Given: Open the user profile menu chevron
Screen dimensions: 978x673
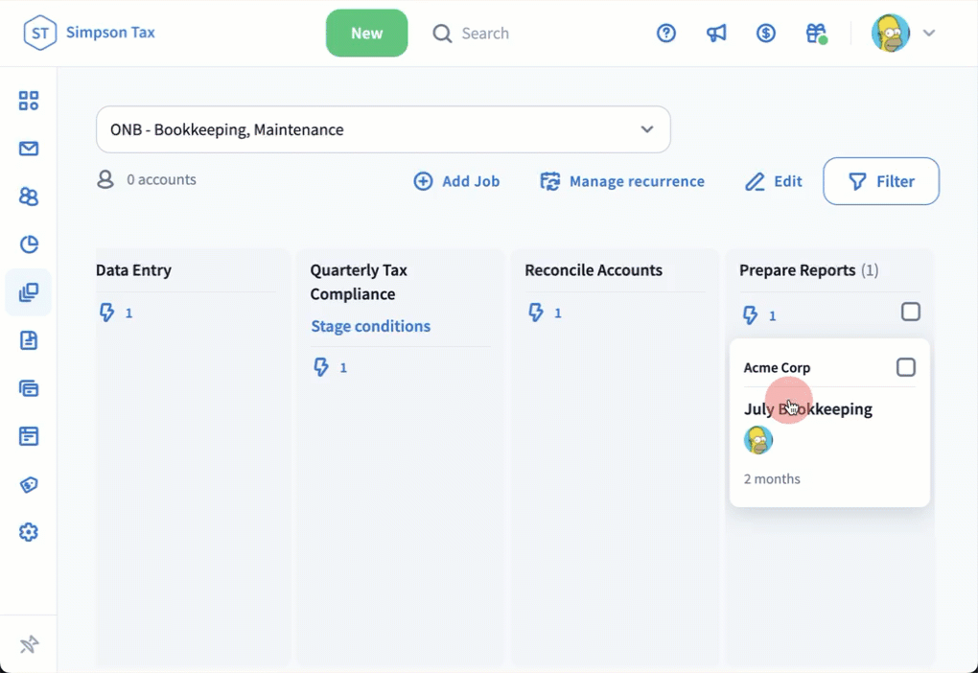Looking at the screenshot, I should 928,34.
